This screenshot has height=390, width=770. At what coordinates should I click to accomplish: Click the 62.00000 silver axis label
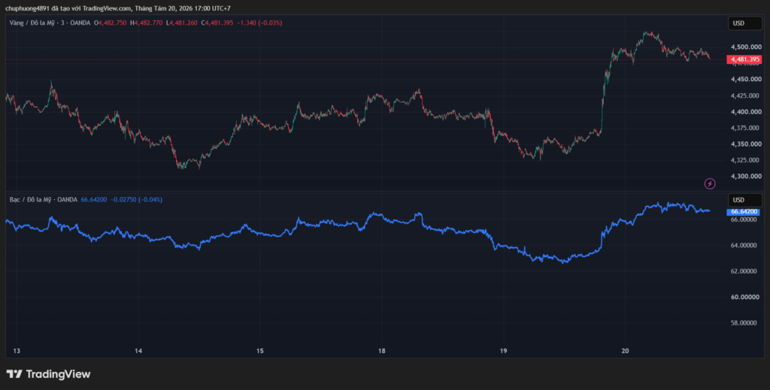click(x=744, y=271)
